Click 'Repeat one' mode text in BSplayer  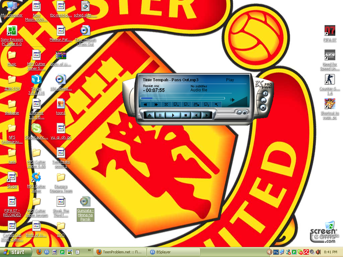pyautogui.click(x=151, y=86)
